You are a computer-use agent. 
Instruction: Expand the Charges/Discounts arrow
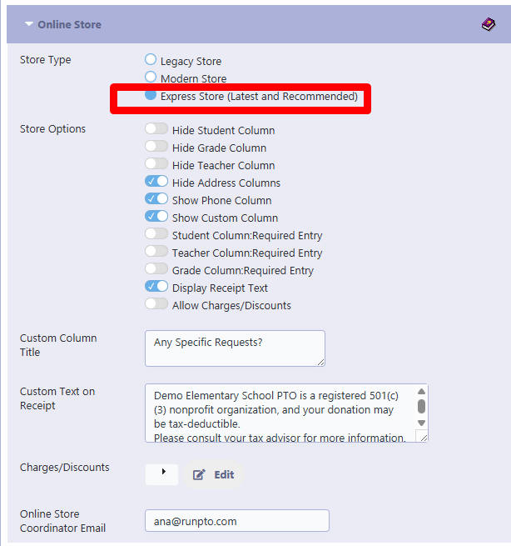pyautogui.click(x=162, y=474)
